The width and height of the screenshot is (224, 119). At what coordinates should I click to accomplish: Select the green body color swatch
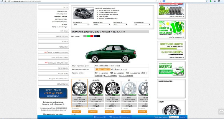(88, 36)
